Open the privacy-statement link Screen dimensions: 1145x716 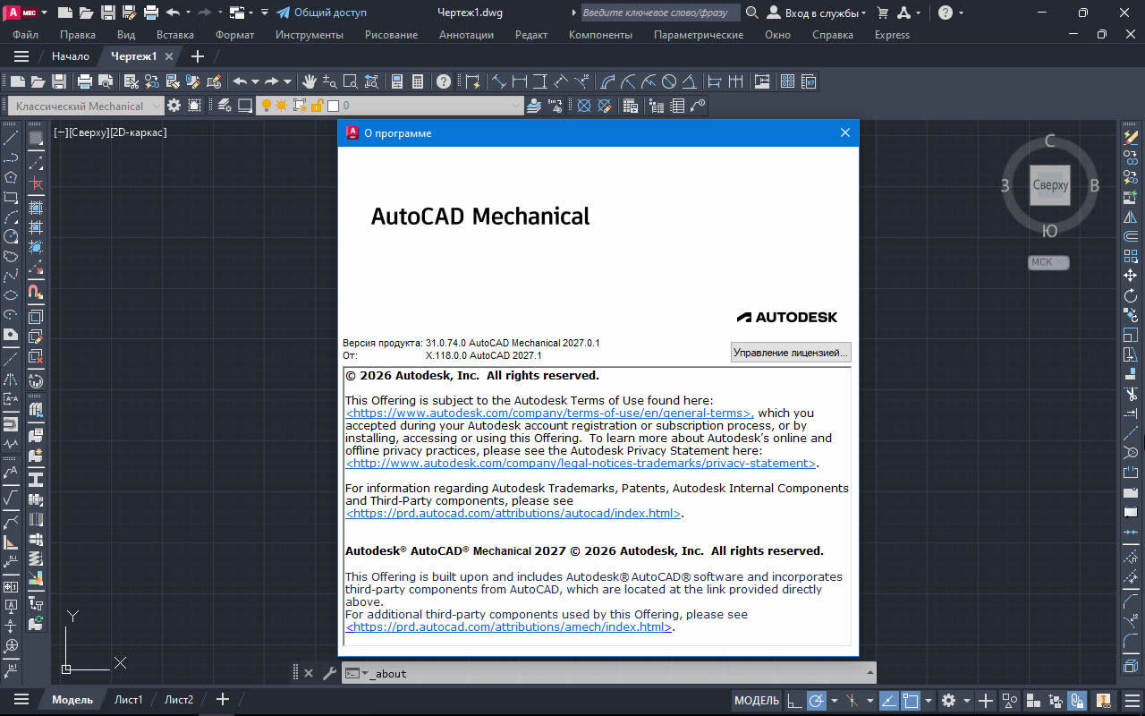(x=581, y=464)
